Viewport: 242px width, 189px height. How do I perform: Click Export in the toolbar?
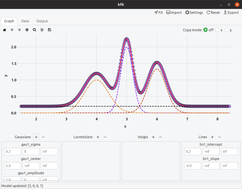pyautogui.click(x=231, y=12)
